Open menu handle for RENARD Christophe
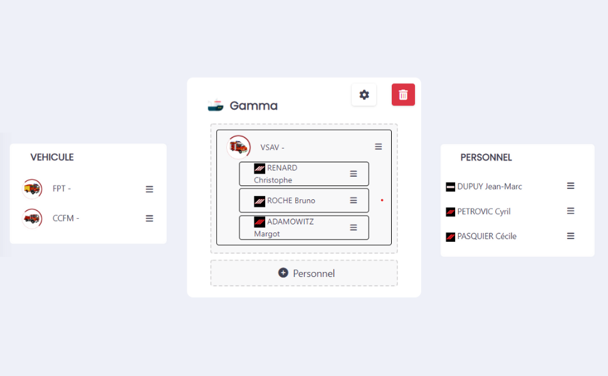This screenshot has height=376, width=608. tap(354, 174)
